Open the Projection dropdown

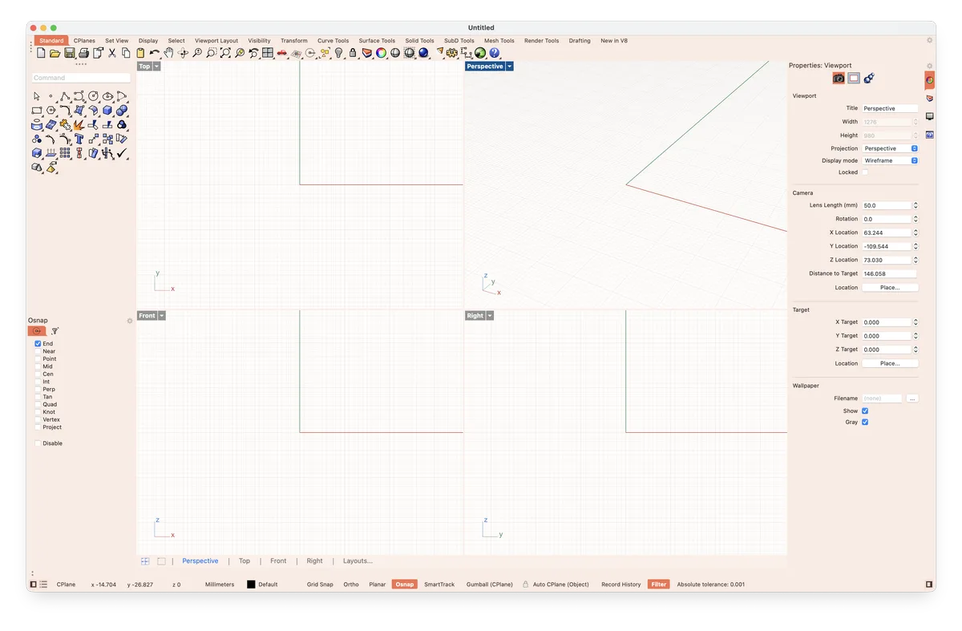point(890,148)
